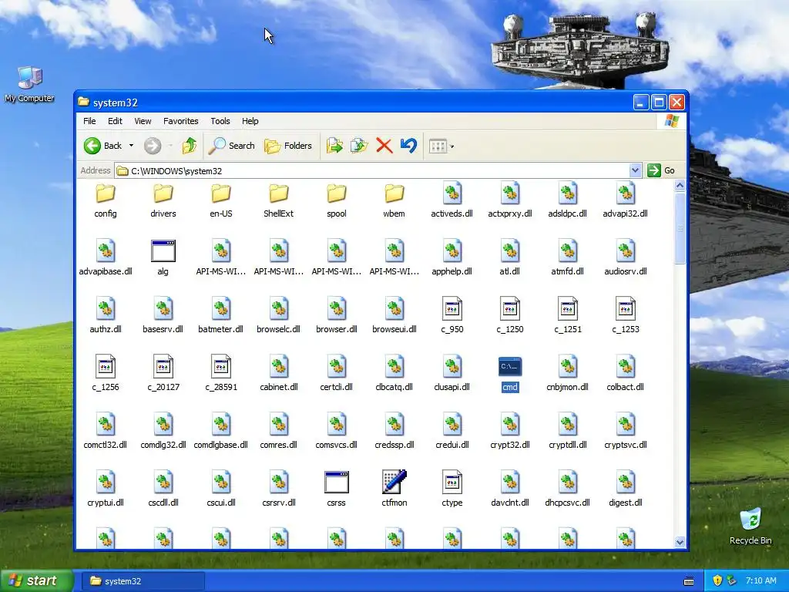Viewport: 789px width, 592px height.
Task: Select the wbem folder
Action: [x=394, y=200]
